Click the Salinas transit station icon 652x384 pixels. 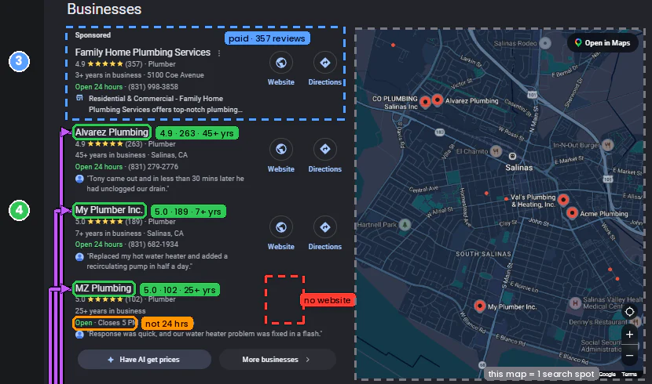512,156
